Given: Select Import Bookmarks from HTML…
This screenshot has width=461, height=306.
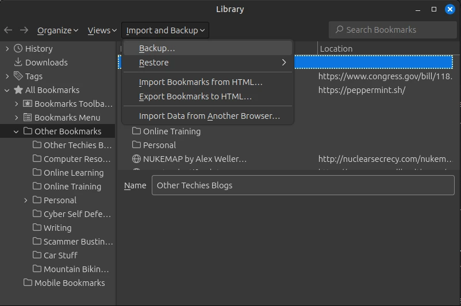Looking at the screenshot, I should [208, 82].
